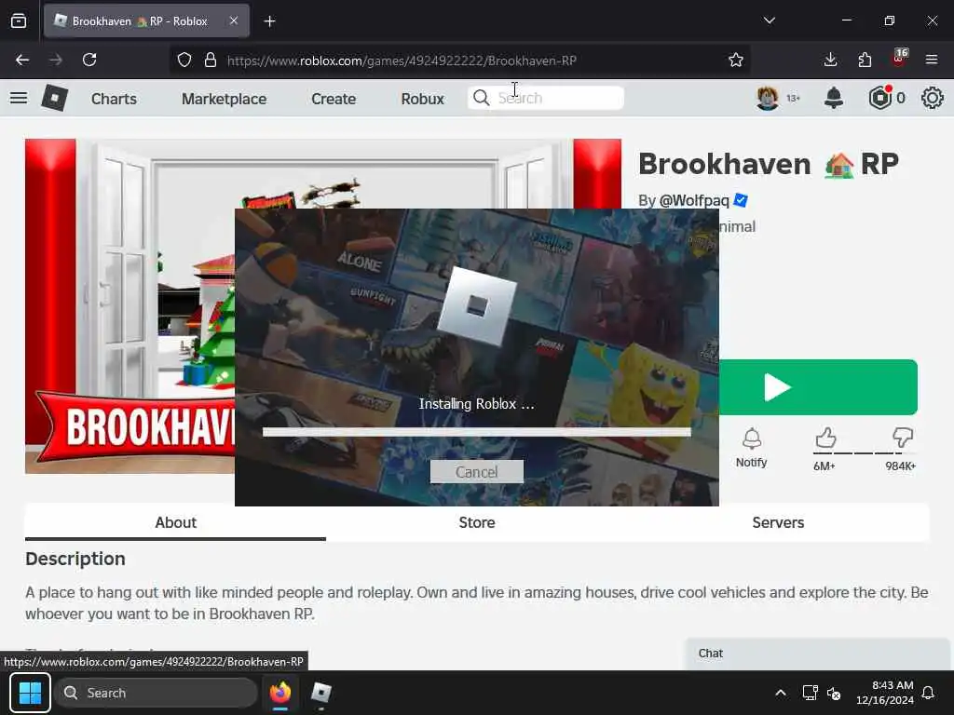Click the extension icon with badge 16
This screenshot has height=715, width=954.
pos(899,58)
